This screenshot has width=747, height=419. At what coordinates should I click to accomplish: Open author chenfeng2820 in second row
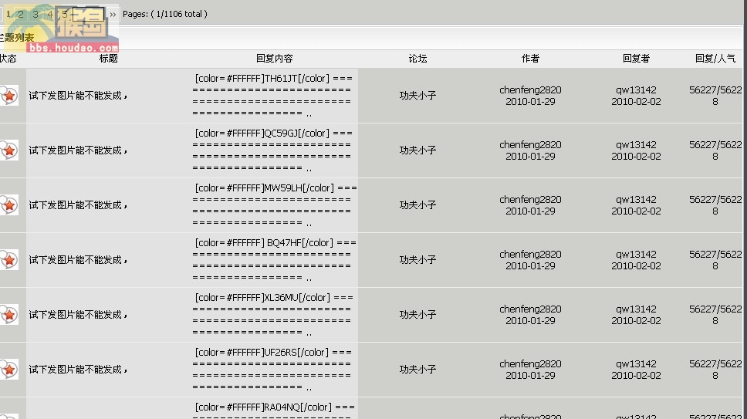(x=530, y=145)
